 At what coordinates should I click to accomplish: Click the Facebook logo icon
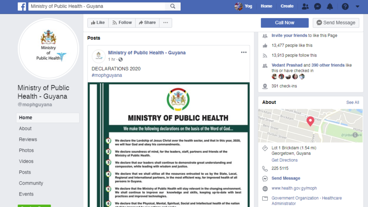(22, 6)
